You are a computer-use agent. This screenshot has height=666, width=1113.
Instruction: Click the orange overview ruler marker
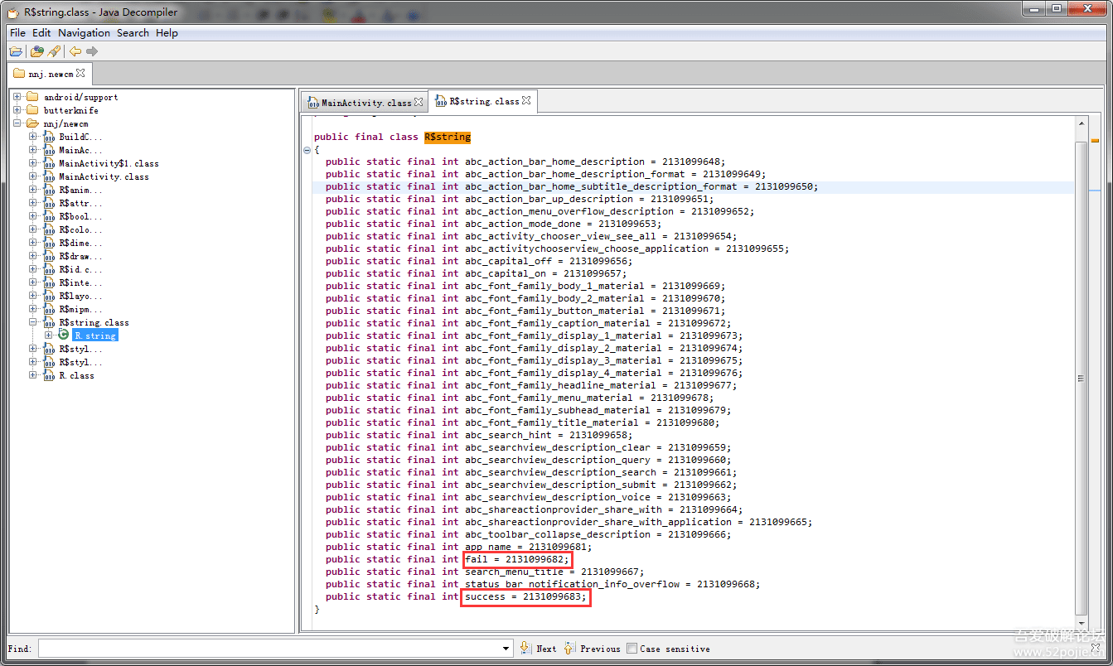click(x=1095, y=140)
